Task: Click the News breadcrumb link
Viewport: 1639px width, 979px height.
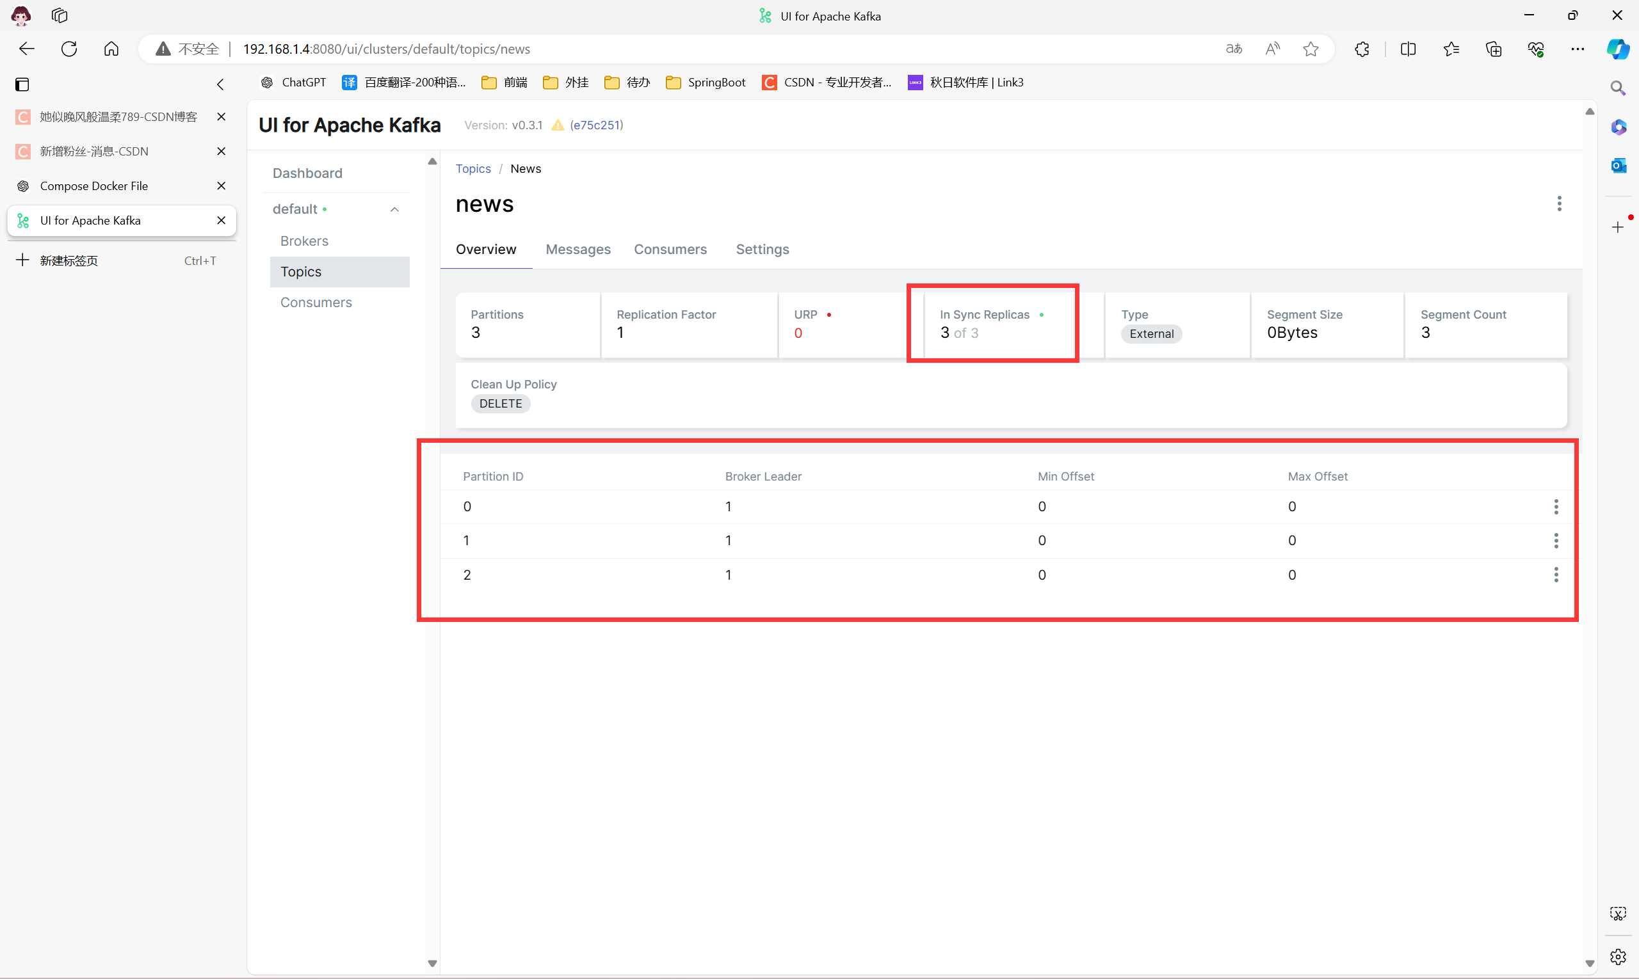Action: (526, 169)
